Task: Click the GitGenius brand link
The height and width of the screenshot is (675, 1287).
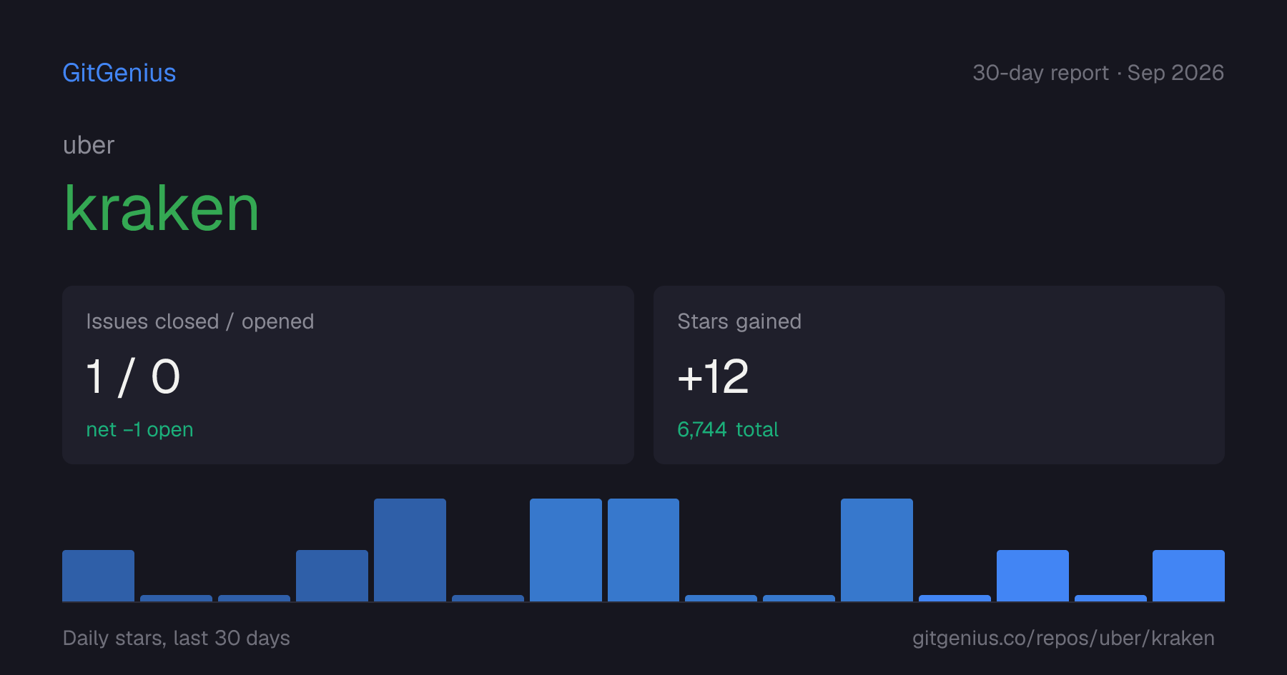Action: pos(119,73)
